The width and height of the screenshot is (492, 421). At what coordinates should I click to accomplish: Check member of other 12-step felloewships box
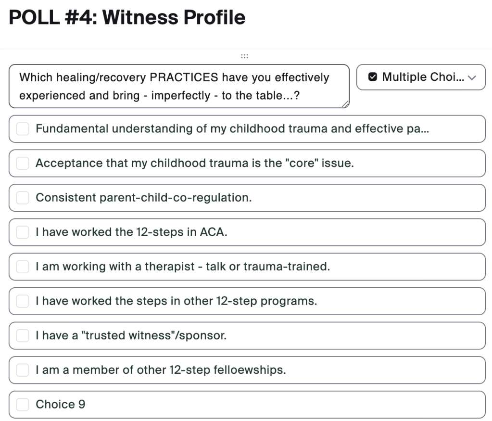23,370
